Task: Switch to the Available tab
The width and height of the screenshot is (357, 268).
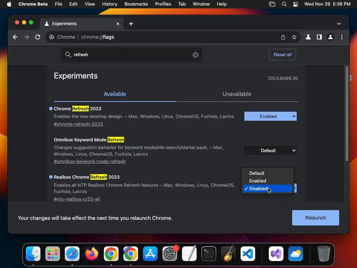Action: (x=115, y=94)
